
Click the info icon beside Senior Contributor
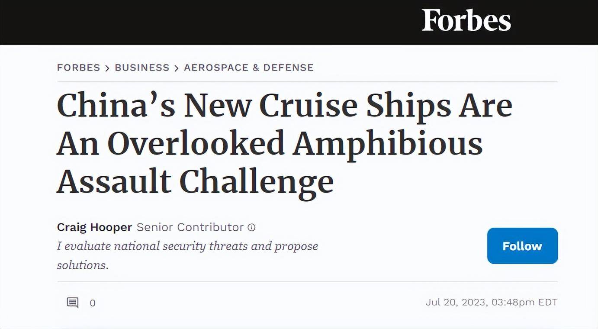tap(251, 227)
